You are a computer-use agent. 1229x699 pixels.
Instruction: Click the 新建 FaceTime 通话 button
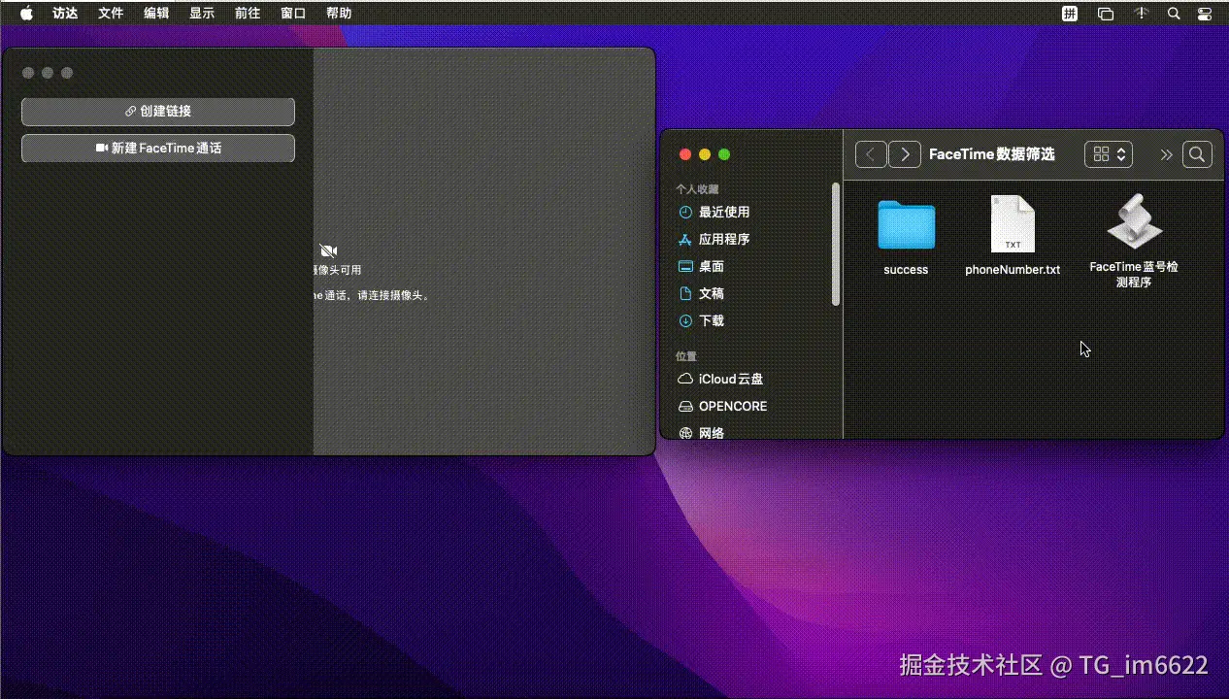pos(157,148)
